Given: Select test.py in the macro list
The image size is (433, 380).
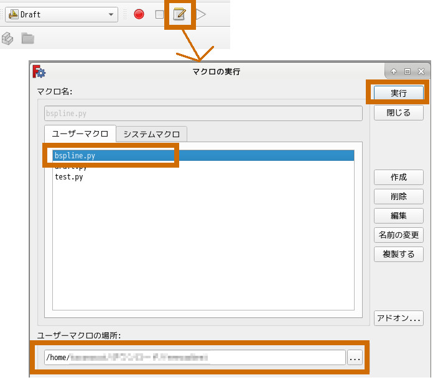Looking at the screenshot, I should point(69,177).
